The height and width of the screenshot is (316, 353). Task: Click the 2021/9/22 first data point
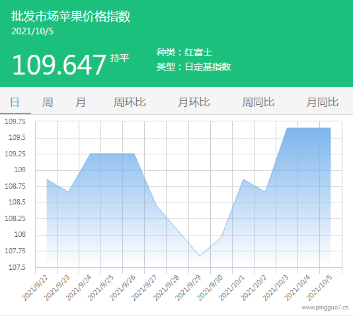[x=46, y=179]
